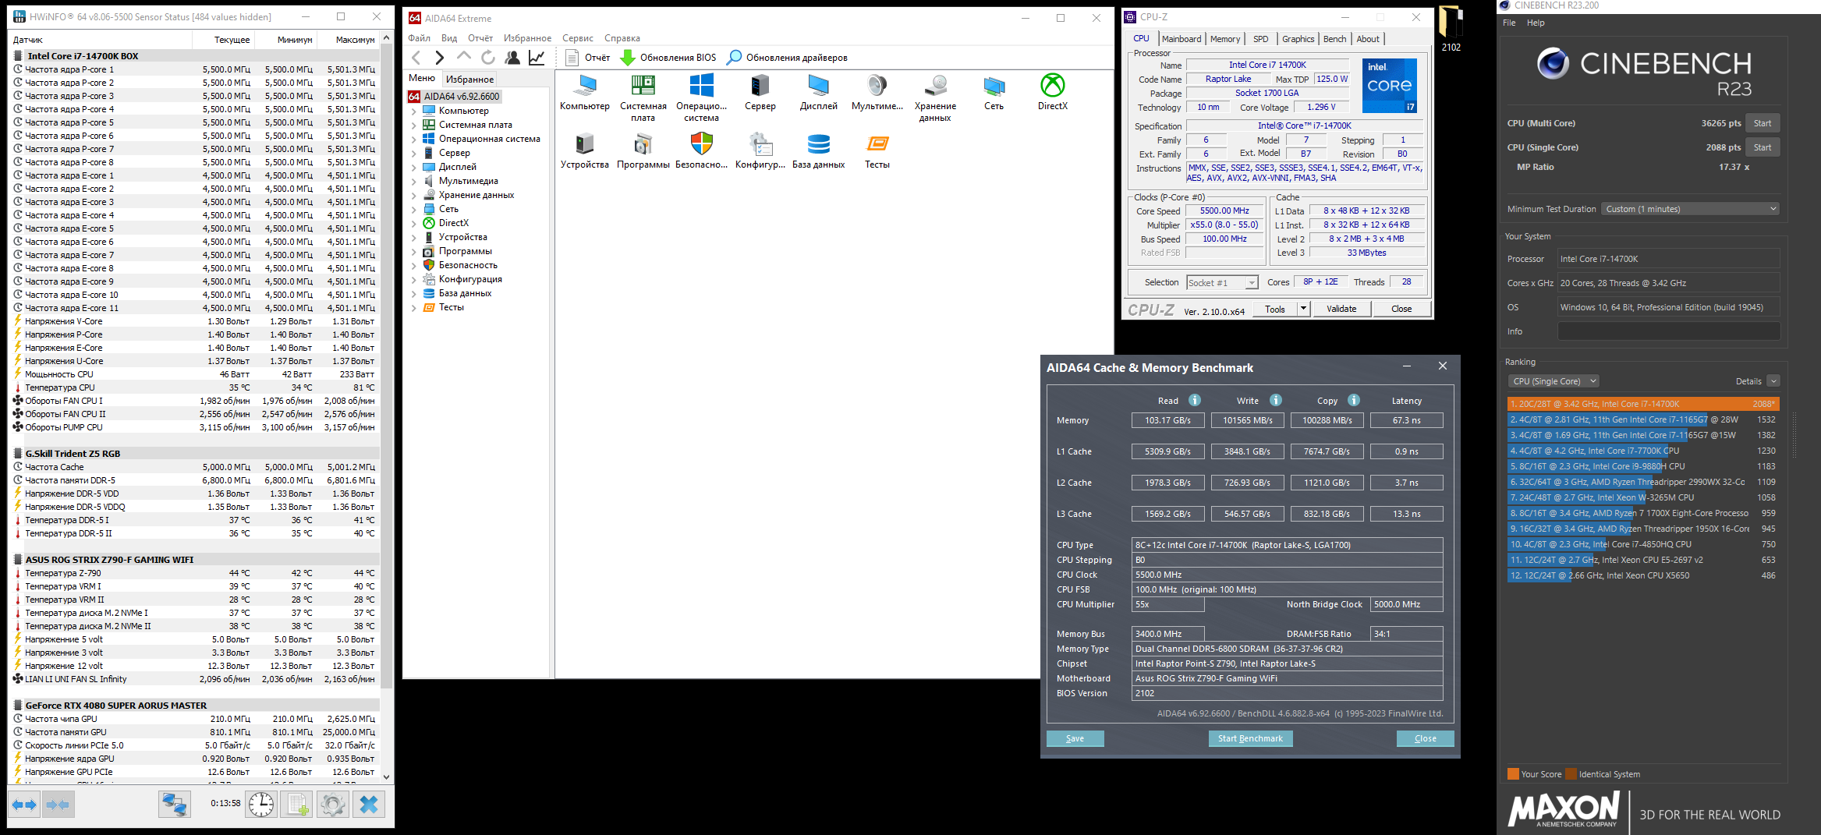Click HWiNFO expand columns arrows button
This screenshot has width=1821, height=835.
pyautogui.click(x=24, y=804)
